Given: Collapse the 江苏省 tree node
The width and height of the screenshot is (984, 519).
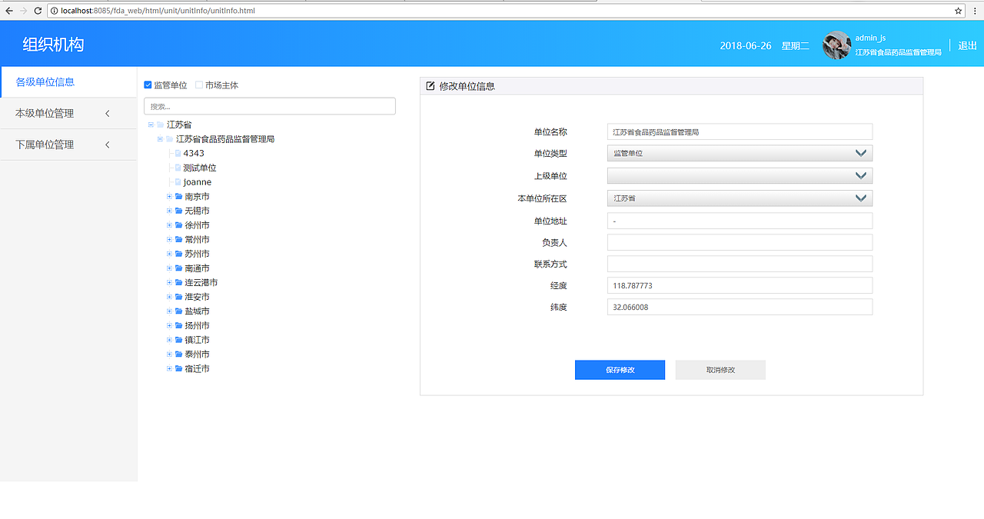Looking at the screenshot, I should (150, 124).
